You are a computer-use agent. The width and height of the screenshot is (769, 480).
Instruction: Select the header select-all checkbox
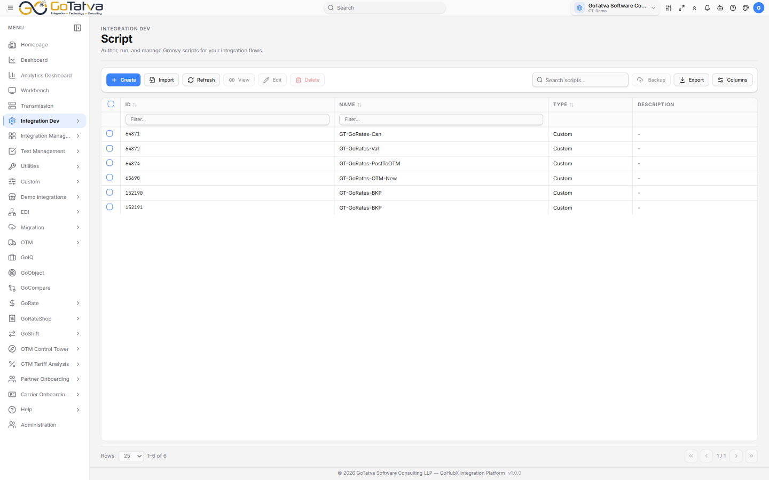click(111, 104)
